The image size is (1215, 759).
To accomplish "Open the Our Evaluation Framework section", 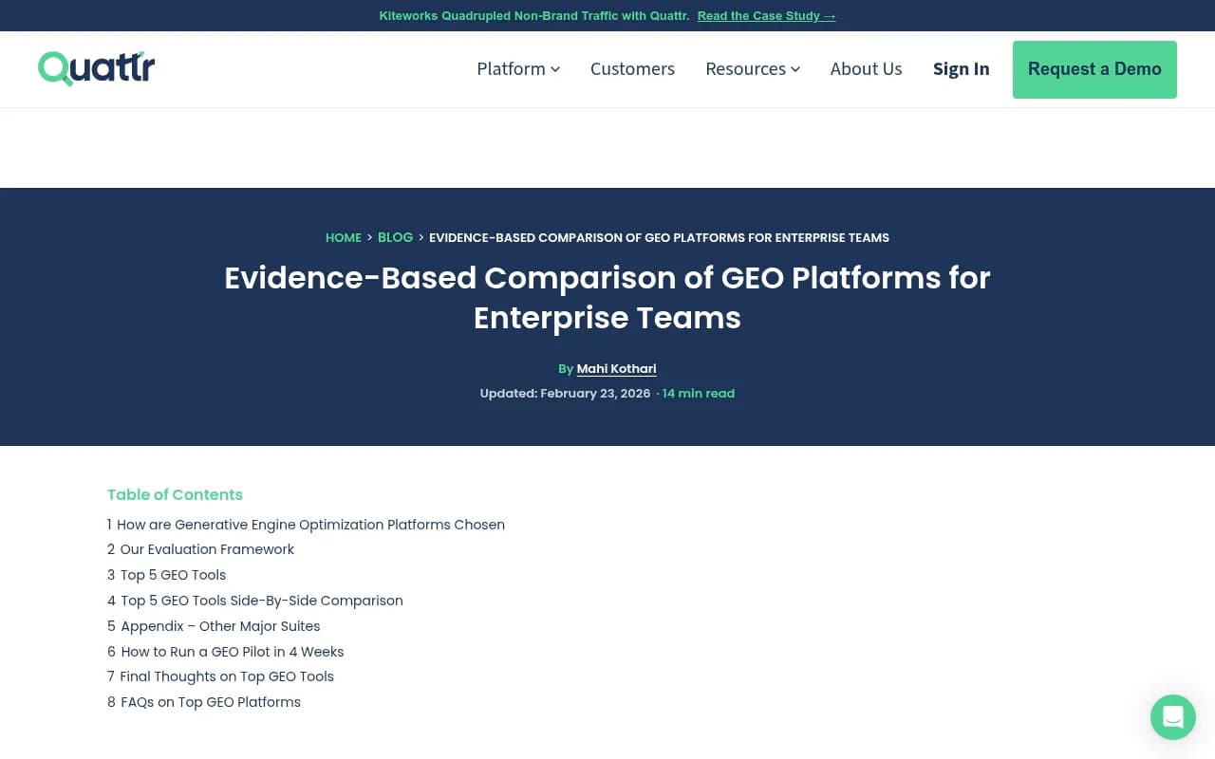I will (x=208, y=549).
